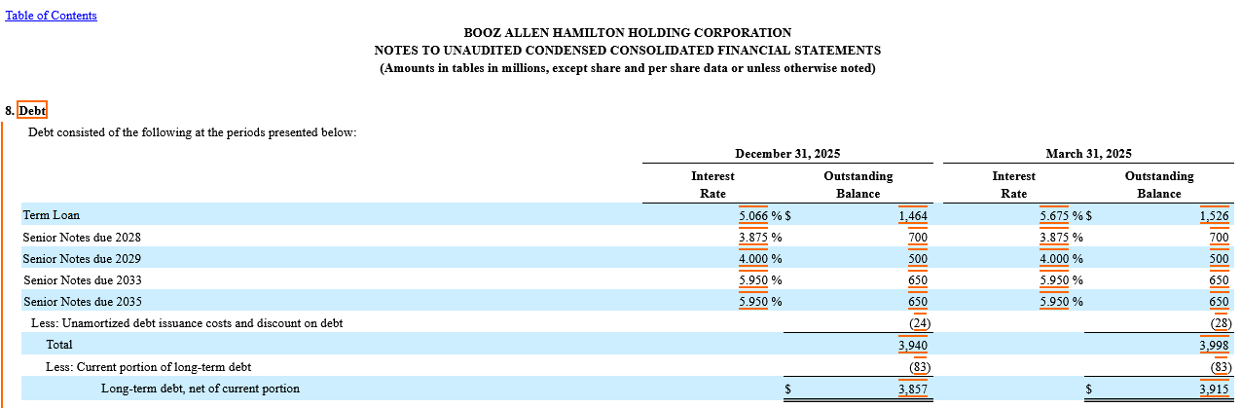Click the Term Loan balance 1,526
Screen dimensions: 1241x408
(x=1215, y=215)
